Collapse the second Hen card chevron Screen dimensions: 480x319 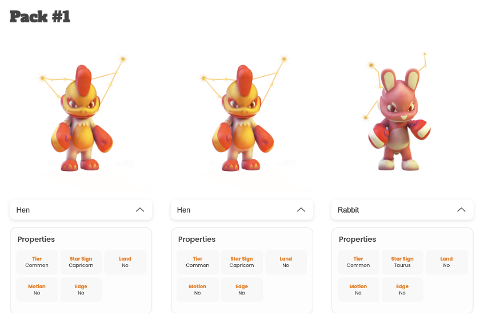301,210
